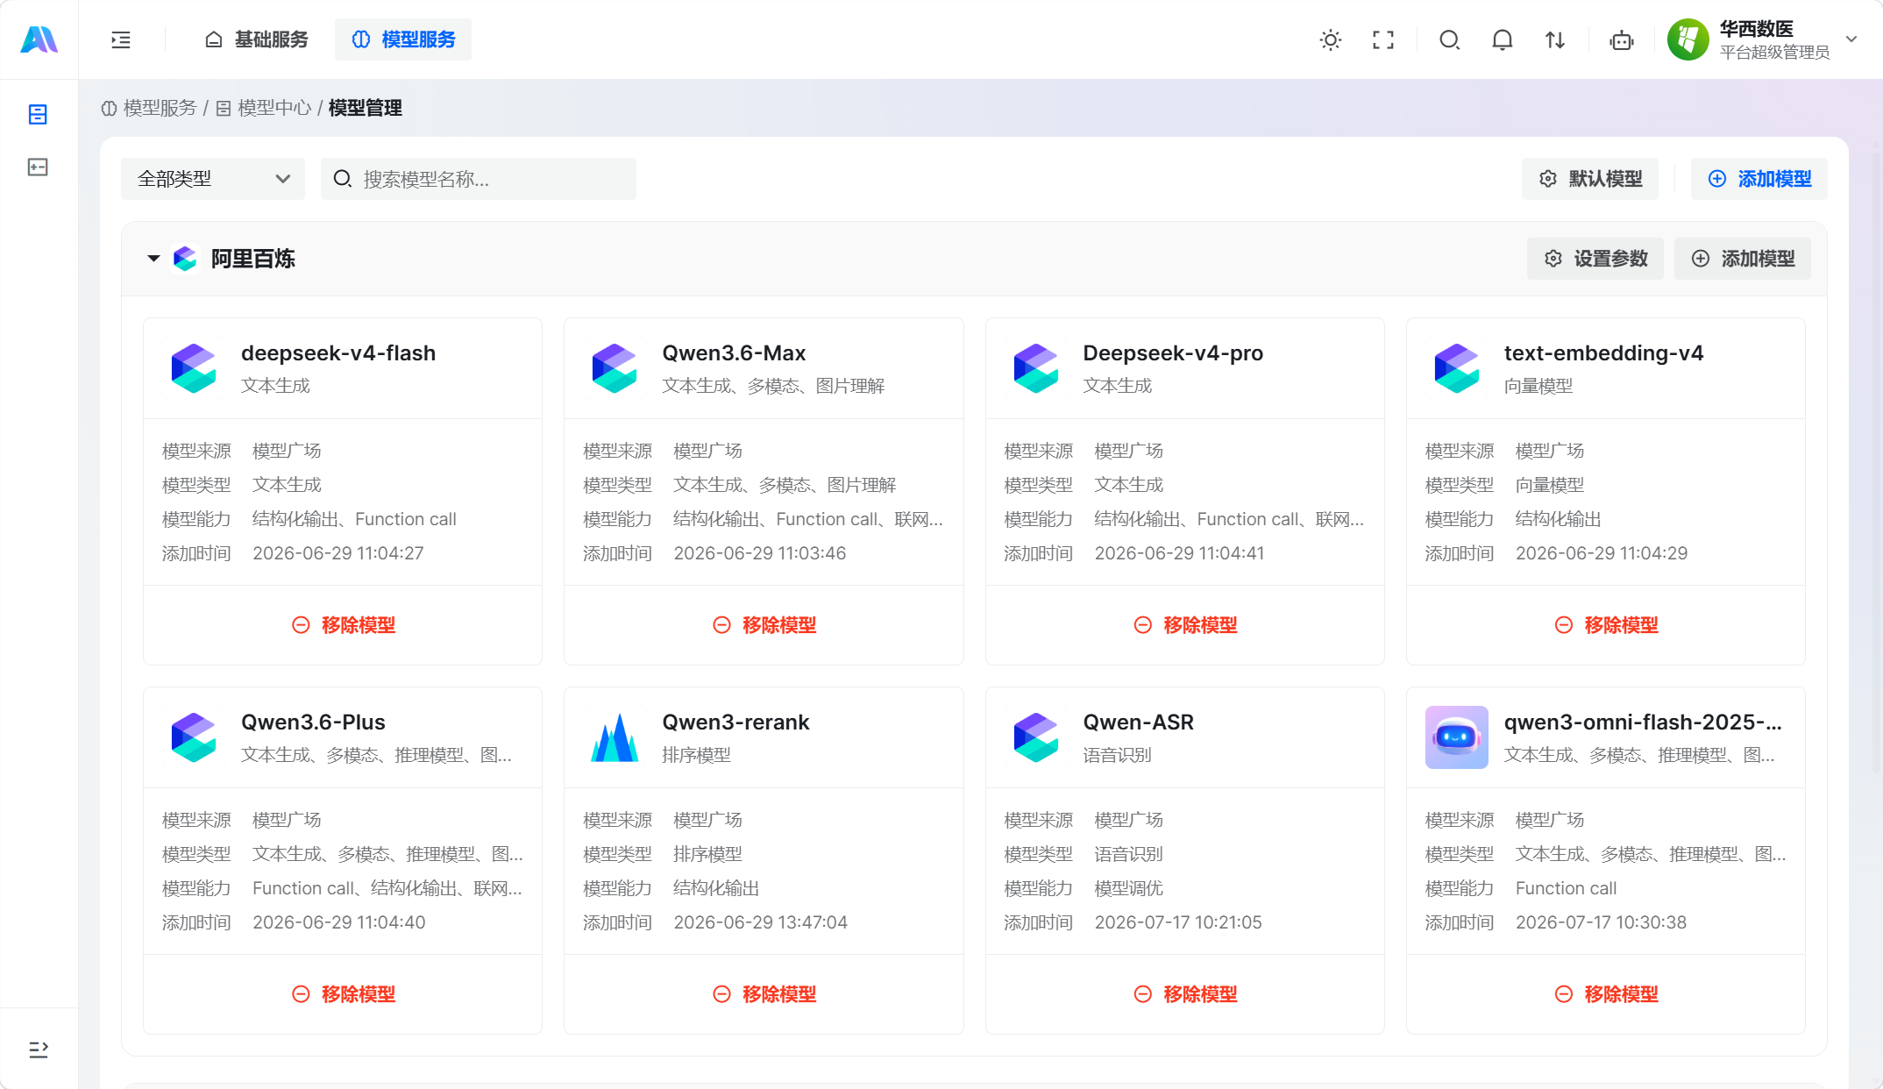
Task: Open the header search icon
Action: [x=1450, y=39]
